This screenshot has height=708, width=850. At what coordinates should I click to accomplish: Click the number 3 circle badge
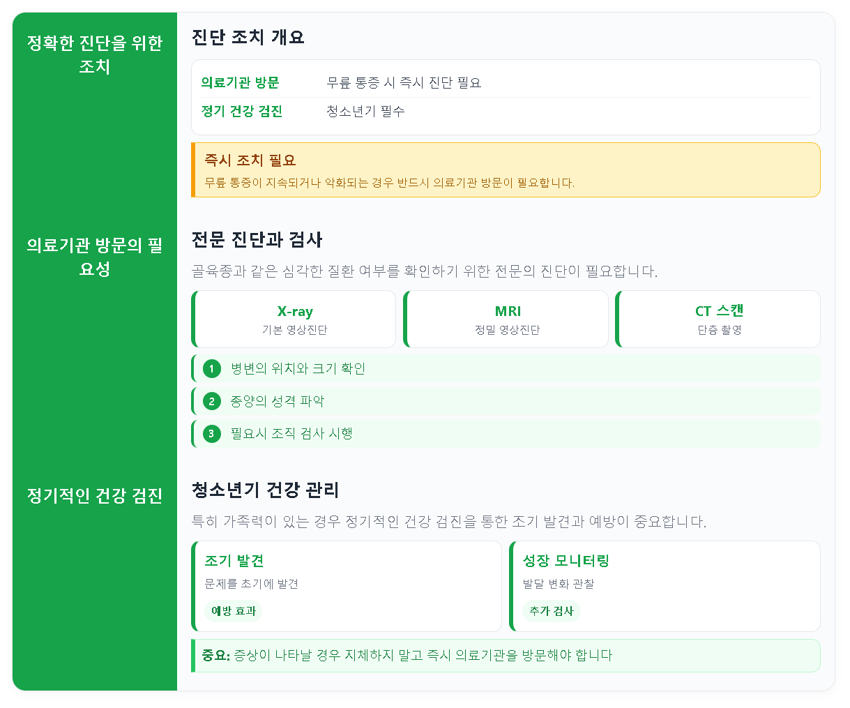212,433
